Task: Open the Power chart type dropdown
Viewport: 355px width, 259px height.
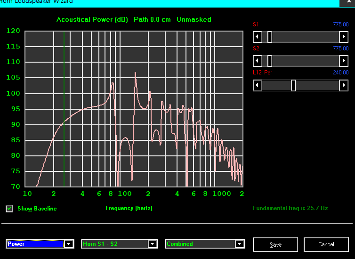Action: (x=69, y=244)
